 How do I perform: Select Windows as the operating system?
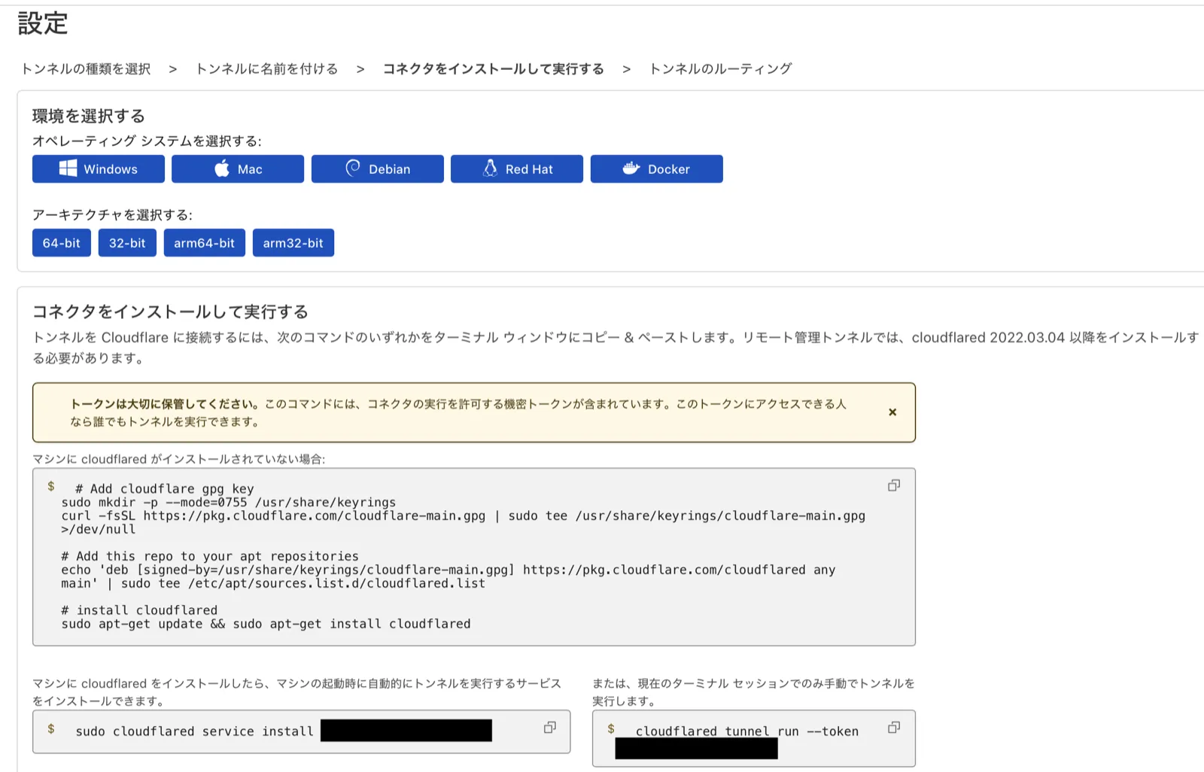(x=98, y=169)
